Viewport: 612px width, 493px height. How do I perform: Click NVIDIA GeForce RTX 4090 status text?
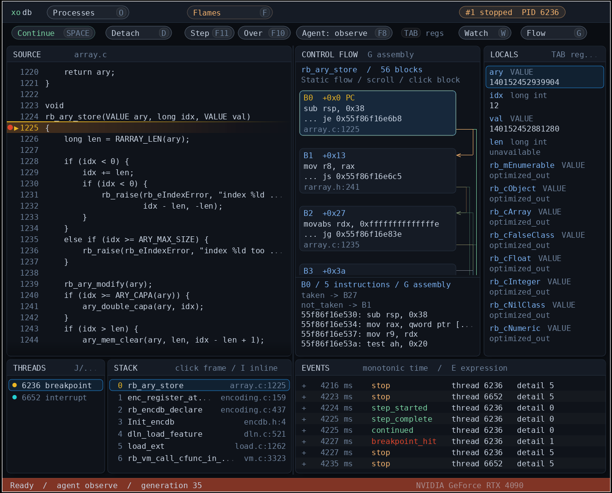click(469, 485)
